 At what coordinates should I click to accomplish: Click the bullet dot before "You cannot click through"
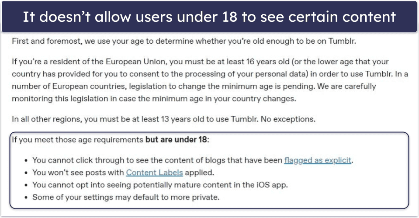tap(27, 161)
